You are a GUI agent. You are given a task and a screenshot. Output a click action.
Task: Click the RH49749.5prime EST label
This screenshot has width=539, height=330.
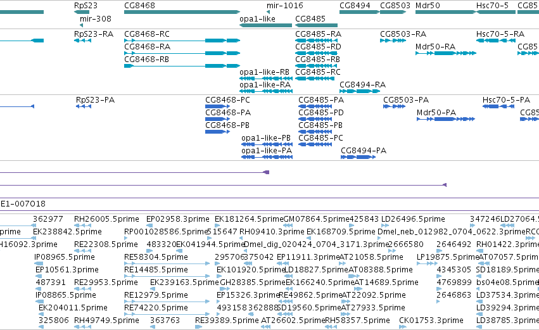tap(106, 320)
